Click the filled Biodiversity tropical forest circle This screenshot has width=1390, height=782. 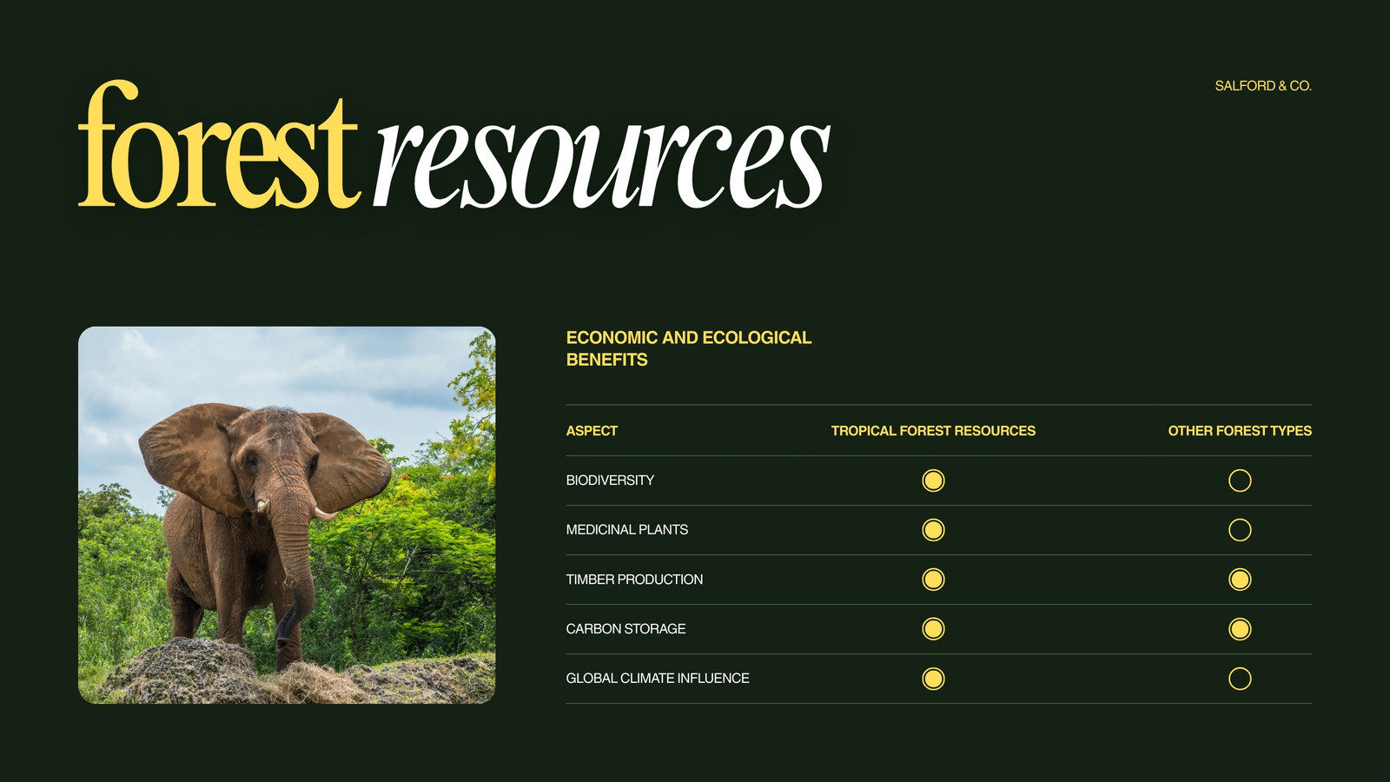pyautogui.click(x=933, y=480)
